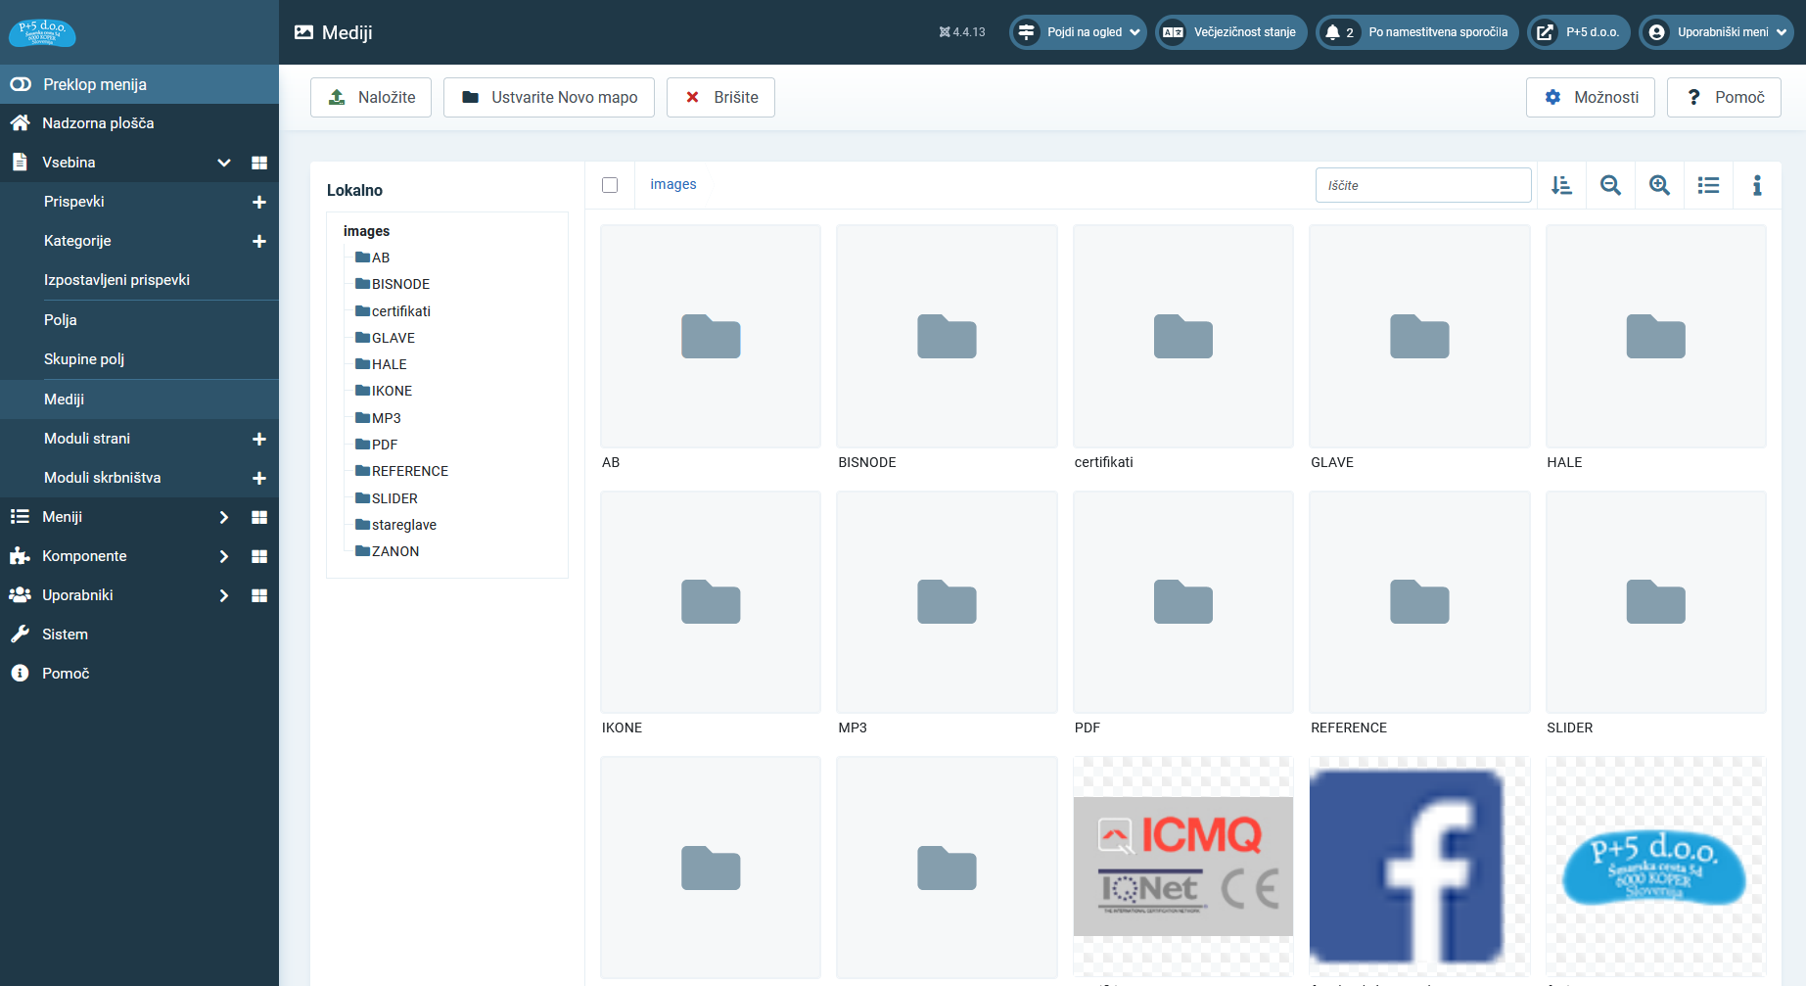The width and height of the screenshot is (1806, 986).
Task: Open the Pojdi na ogled dropdown
Action: pyautogui.click(x=1078, y=32)
